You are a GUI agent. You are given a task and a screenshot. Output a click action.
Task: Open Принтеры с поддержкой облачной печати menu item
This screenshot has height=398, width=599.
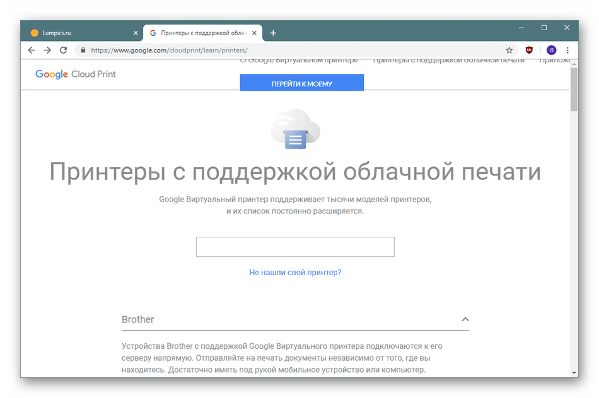[448, 60]
